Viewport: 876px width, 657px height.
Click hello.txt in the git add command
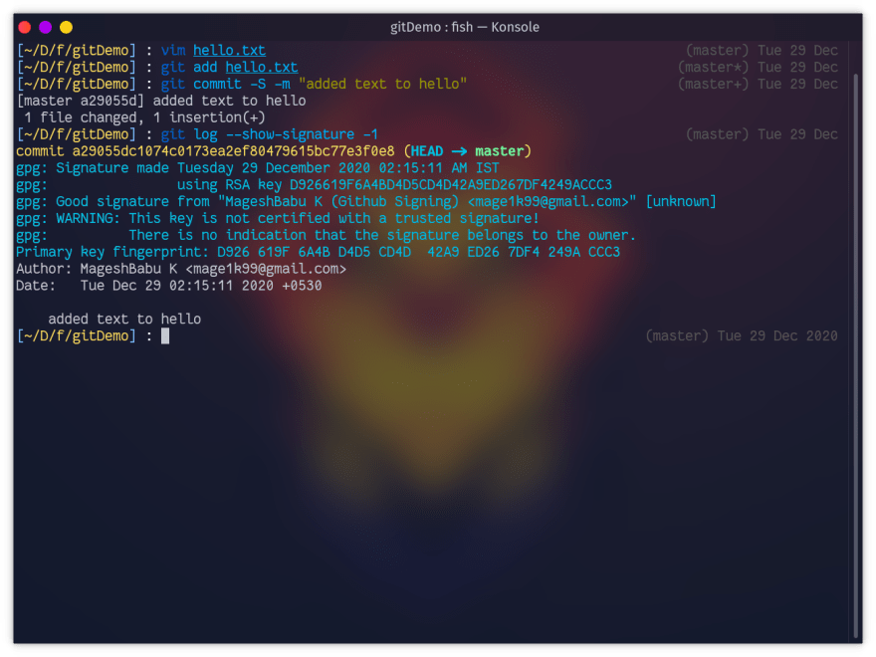pyautogui.click(x=262, y=67)
